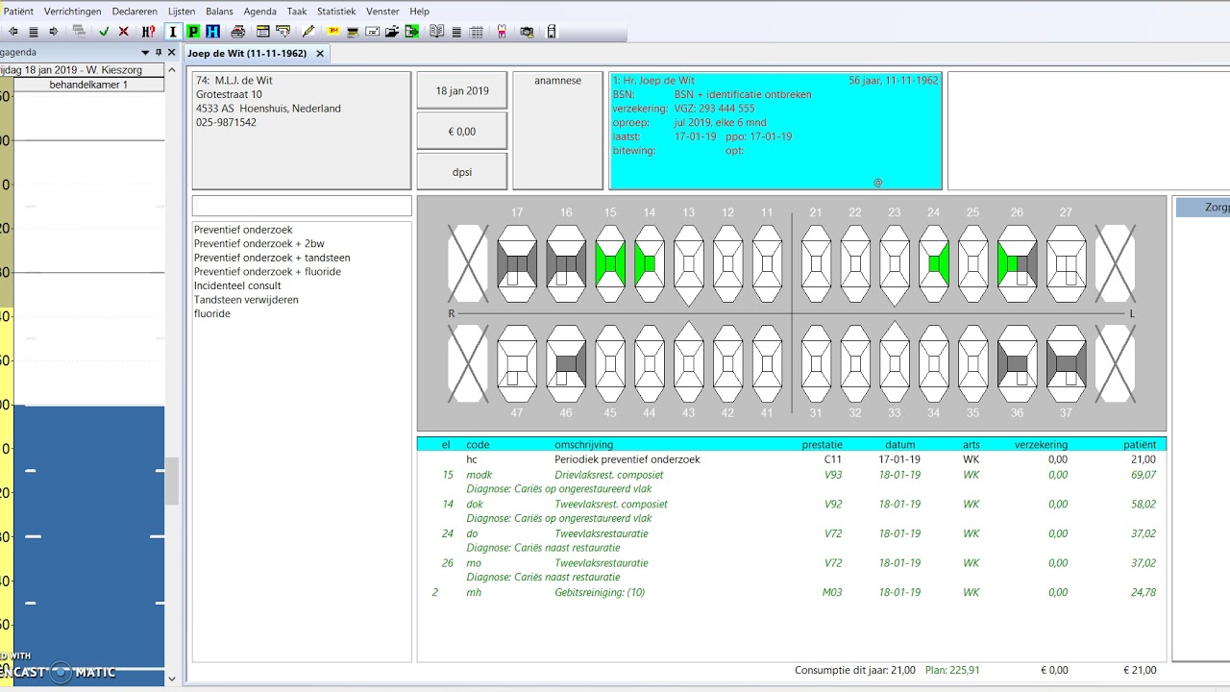Screen dimensions: 1230x692
Task: Click the open book toolbar icon
Action: [437, 32]
